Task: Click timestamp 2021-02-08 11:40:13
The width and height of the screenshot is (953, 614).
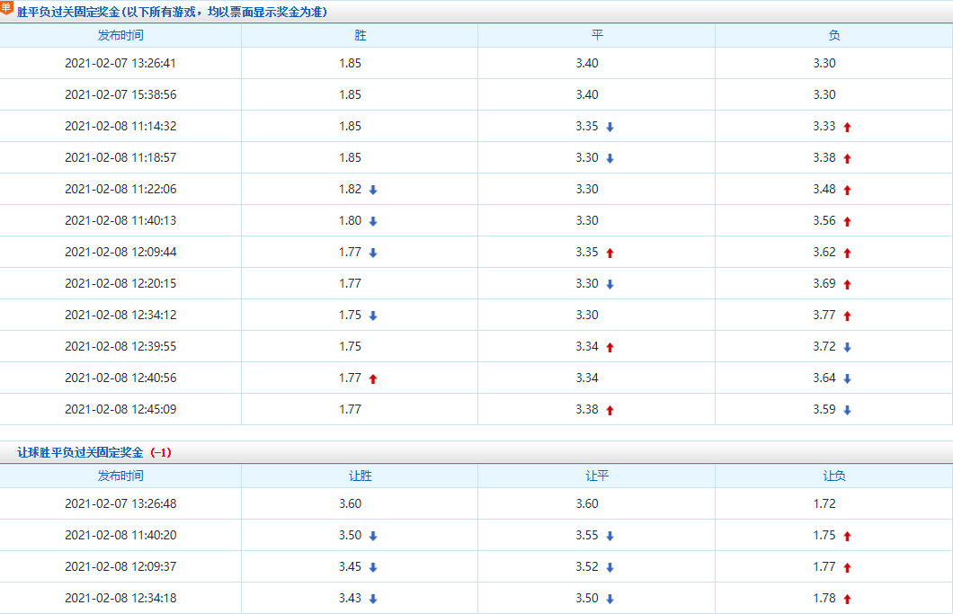Action: click(120, 220)
